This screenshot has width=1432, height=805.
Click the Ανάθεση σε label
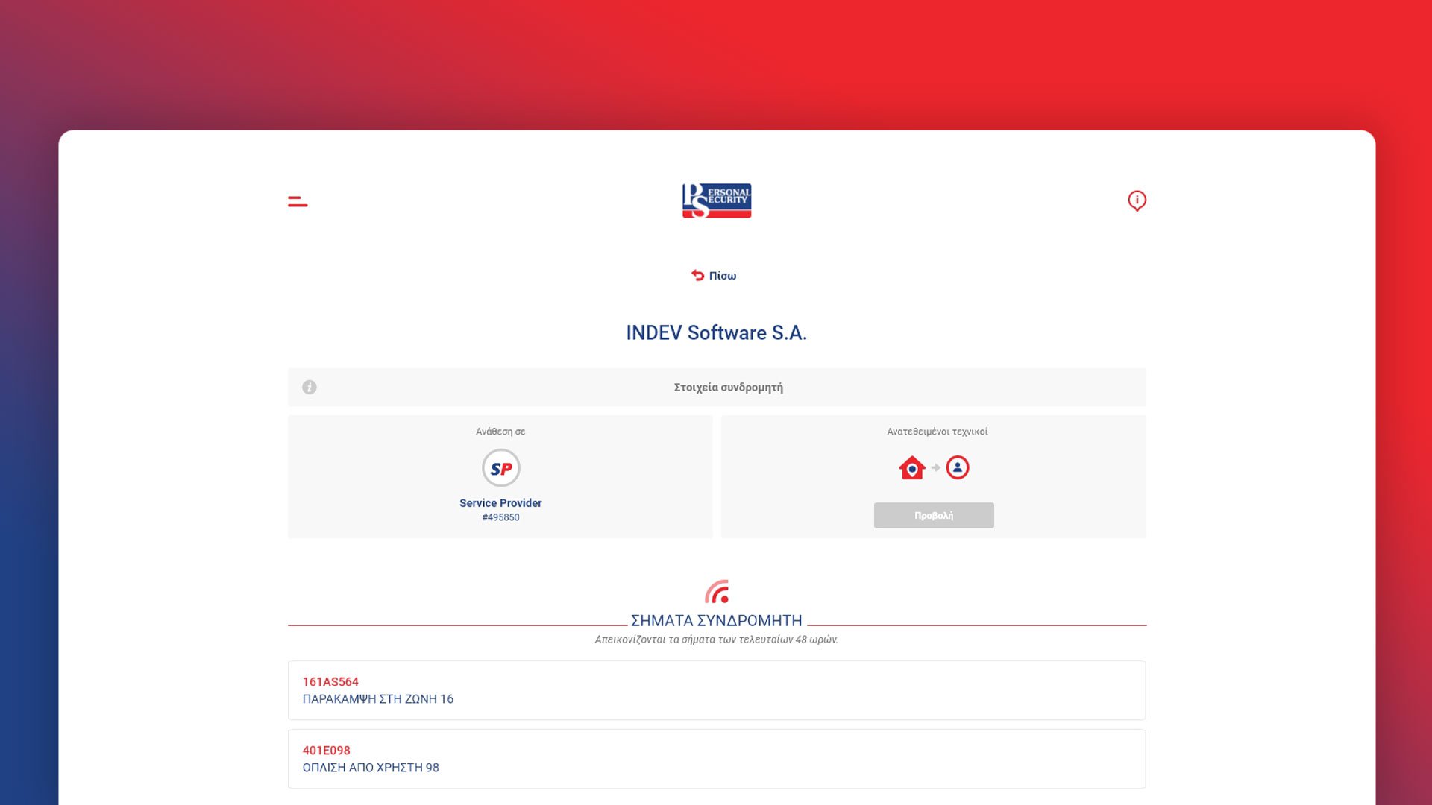point(500,432)
